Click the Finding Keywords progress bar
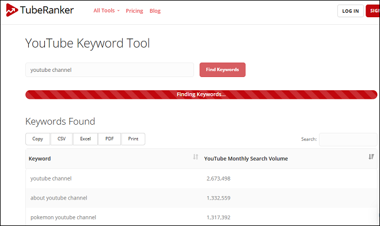Image resolution: width=380 pixels, height=226 pixels. coord(201,94)
